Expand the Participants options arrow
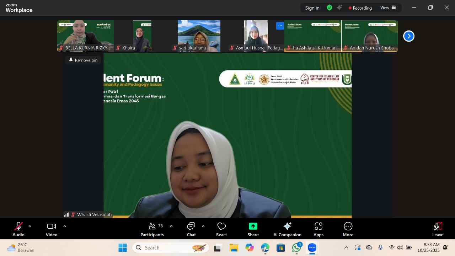The image size is (455, 256). (171, 226)
